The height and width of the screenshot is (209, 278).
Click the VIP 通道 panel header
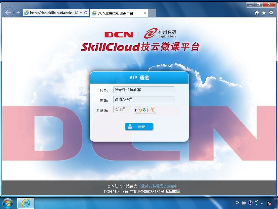[x=139, y=78]
